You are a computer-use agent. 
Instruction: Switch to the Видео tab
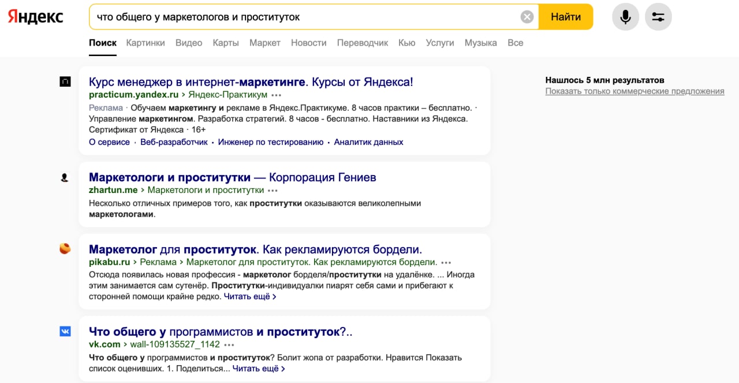pyautogui.click(x=189, y=43)
